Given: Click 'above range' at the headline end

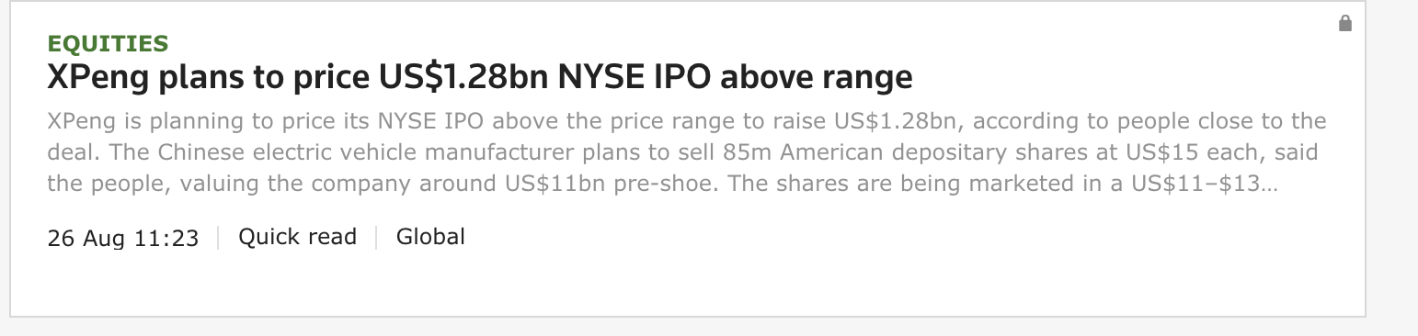Looking at the screenshot, I should point(817,77).
